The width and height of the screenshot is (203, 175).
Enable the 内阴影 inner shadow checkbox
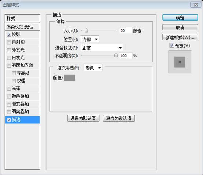pyautogui.click(x=9, y=42)
